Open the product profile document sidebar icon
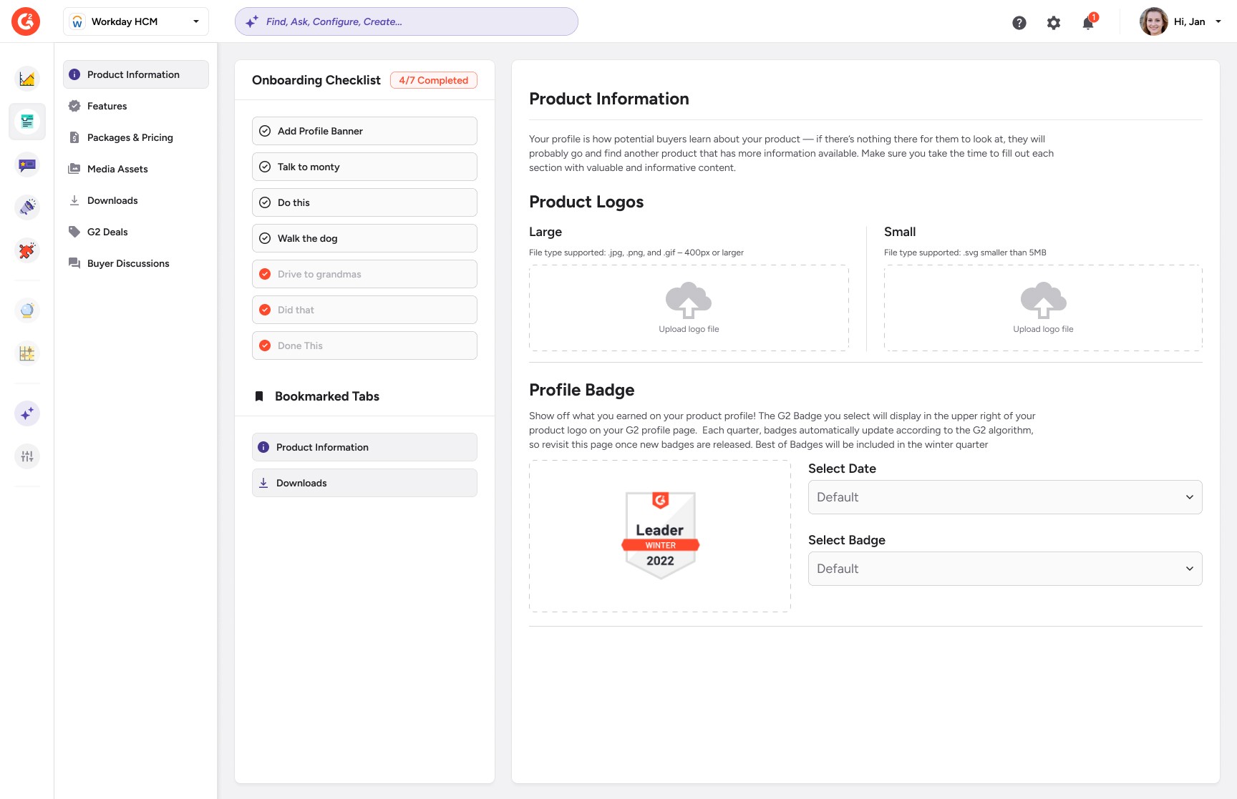 coord(27,122)
